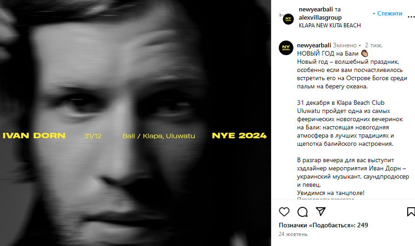The height and width of the screenshot is (246, 415).
Task: Select the NYE 2024 text on the poster
Action: click(239, 136)
